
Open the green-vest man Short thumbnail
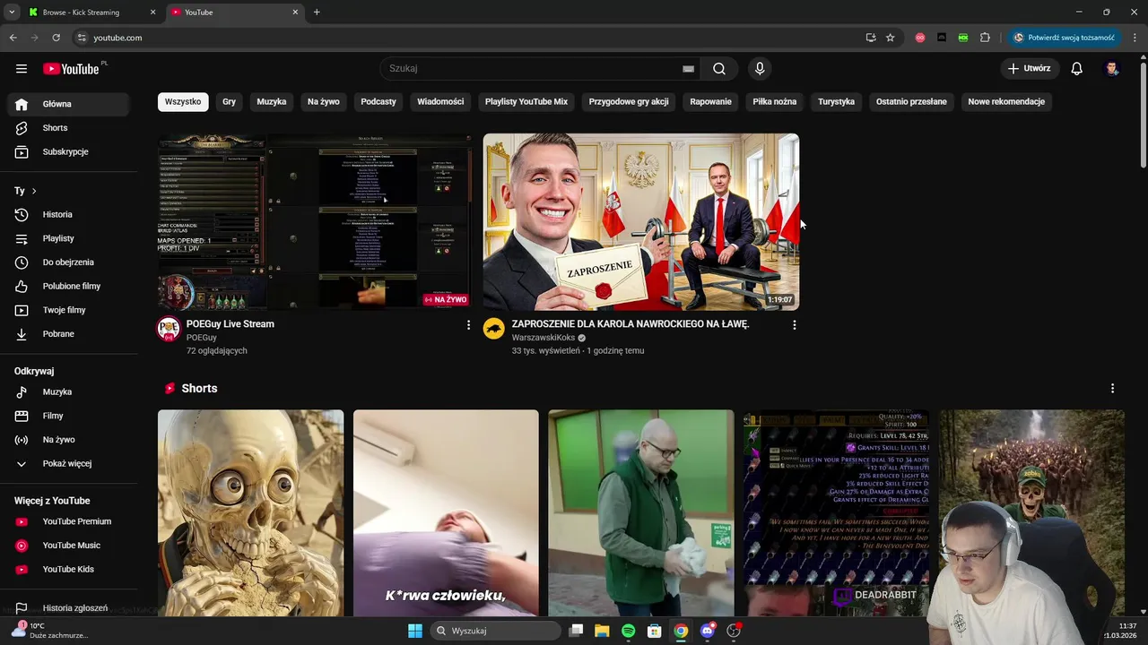pos(641,512)
